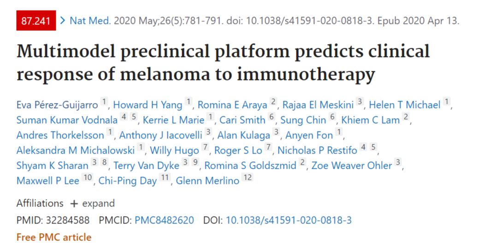This screenshot has height=246, width=479.
Task: Click affiliation superscript 12 after Glenn Merlino
Action: (x=247, y=177)
